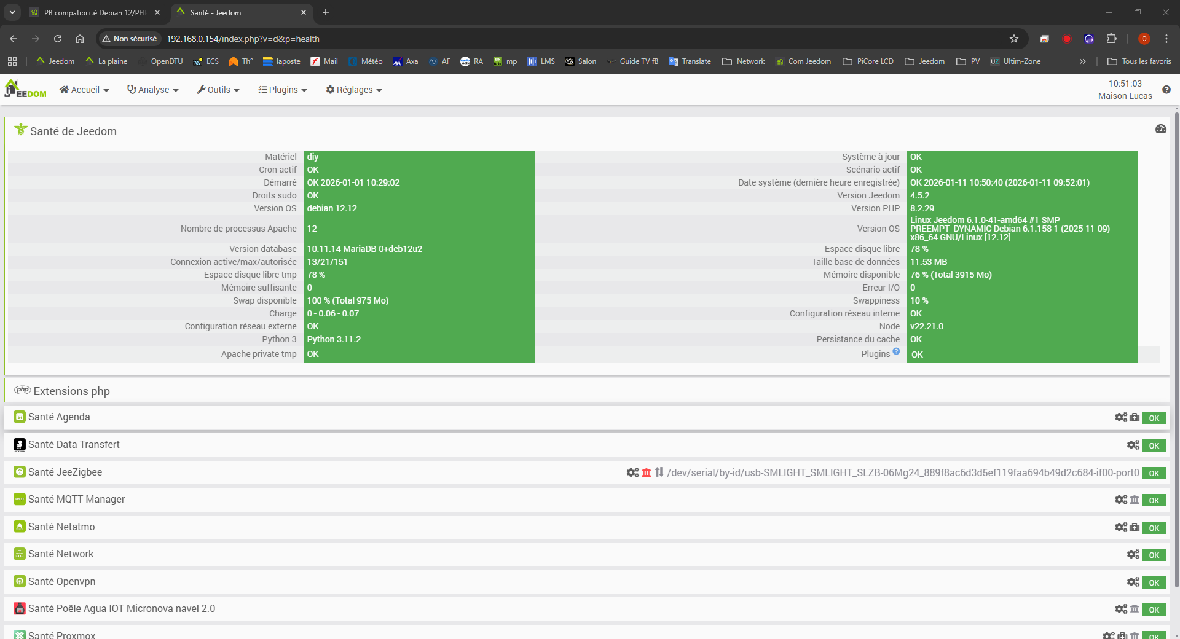Click the Santé JeeZigbee plugin icon
Screen dimensions: 1180x639
20,472
